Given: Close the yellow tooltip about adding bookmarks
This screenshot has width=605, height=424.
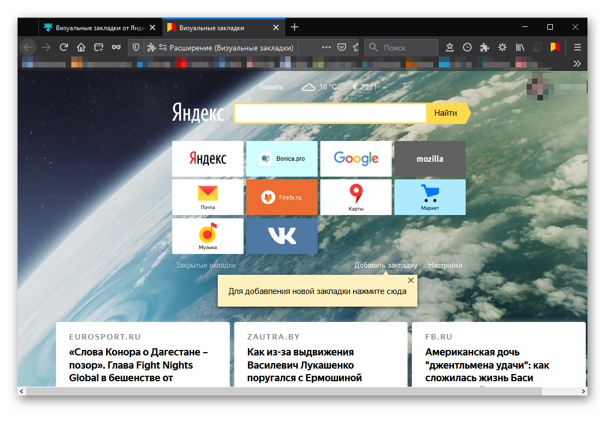Looking at the screenshot, I should click(411, 280).
